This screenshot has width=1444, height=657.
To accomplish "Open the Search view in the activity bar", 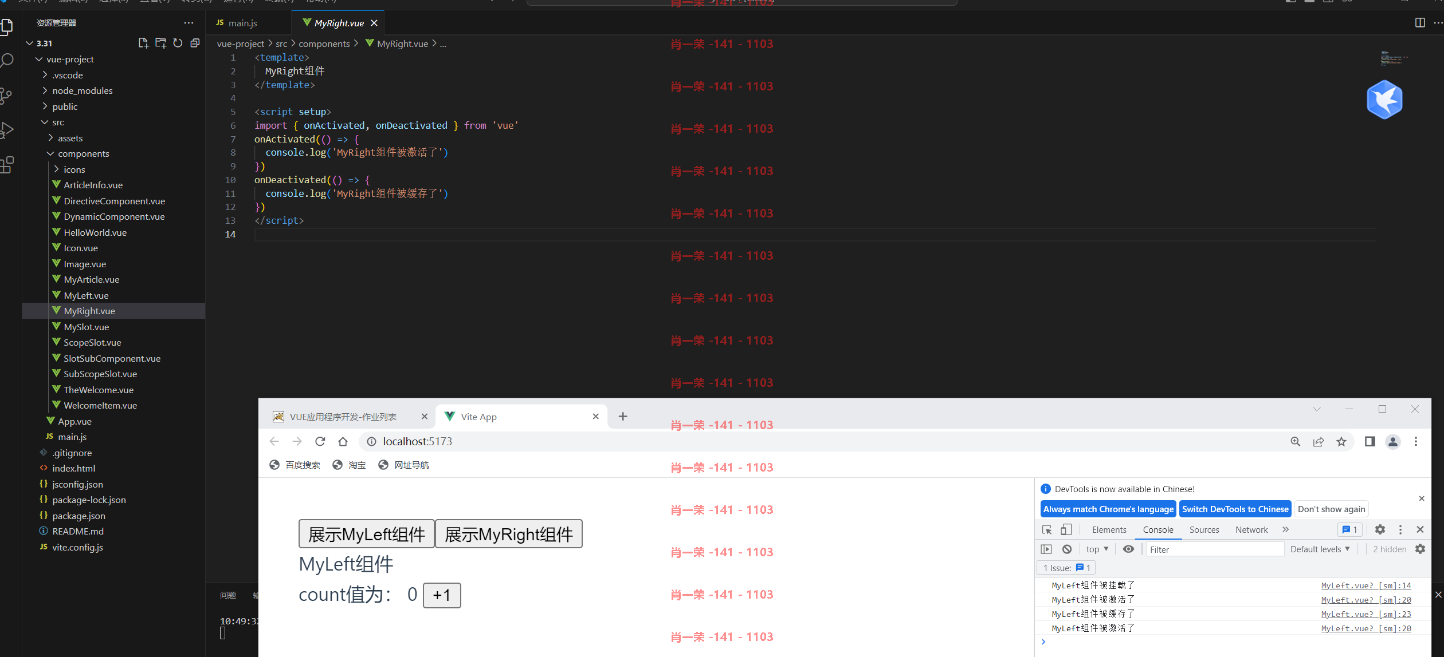I will [x=6, y=61].
